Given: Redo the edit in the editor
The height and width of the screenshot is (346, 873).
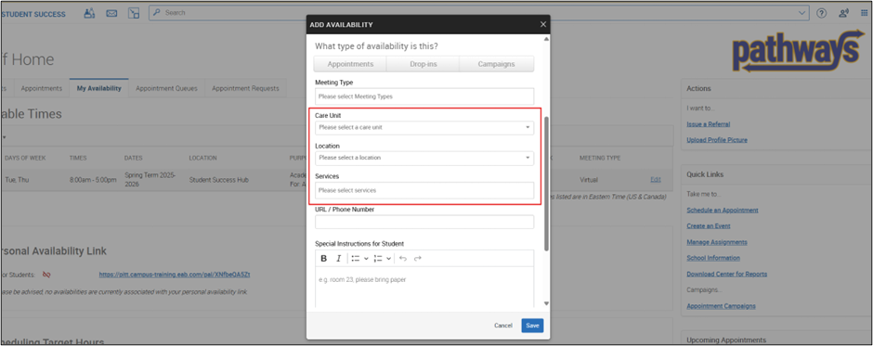Looking at the screenshot, I should 418,259.
